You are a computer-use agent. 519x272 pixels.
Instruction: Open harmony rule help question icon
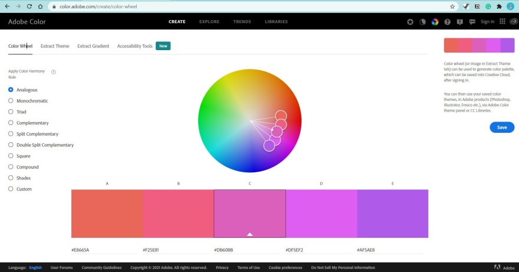53,72
